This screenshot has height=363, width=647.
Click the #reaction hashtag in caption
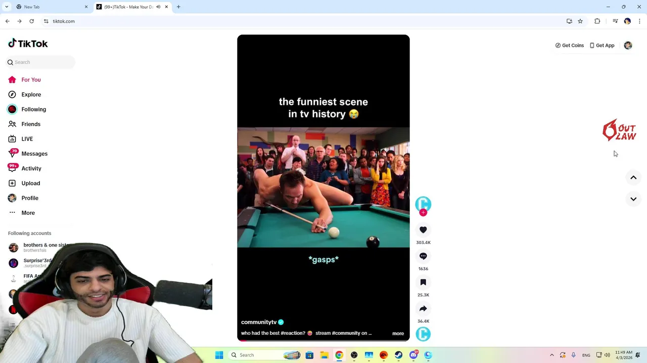pos(293,333)
